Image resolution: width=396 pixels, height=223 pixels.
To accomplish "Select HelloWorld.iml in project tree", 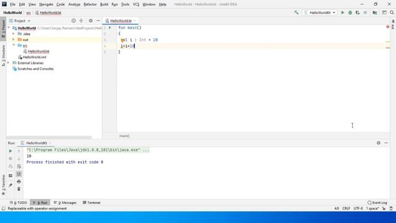I will pyautogui.click(x=35, y=57).
